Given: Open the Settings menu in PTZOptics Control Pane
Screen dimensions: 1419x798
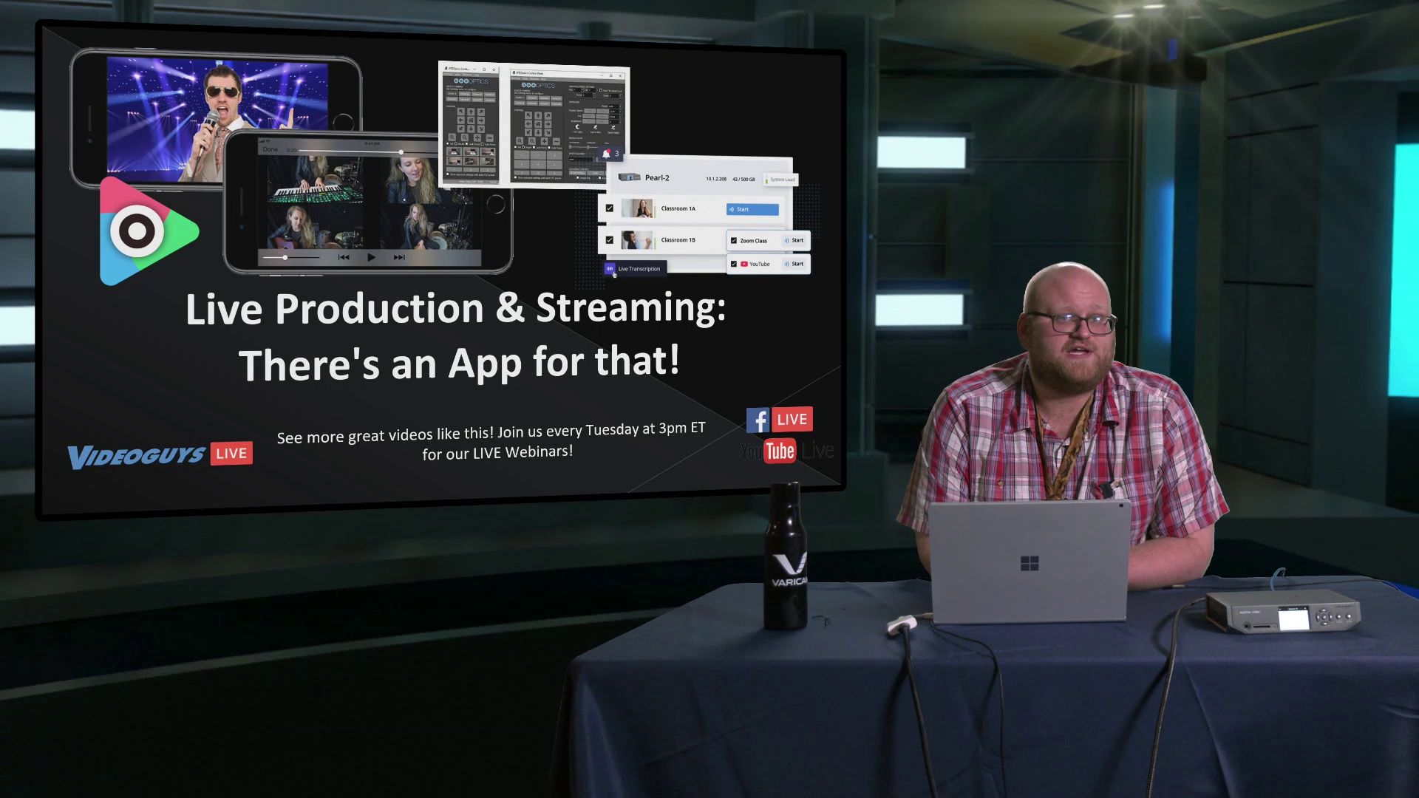Looking at the screenshot, I should (x=516, y=79).
